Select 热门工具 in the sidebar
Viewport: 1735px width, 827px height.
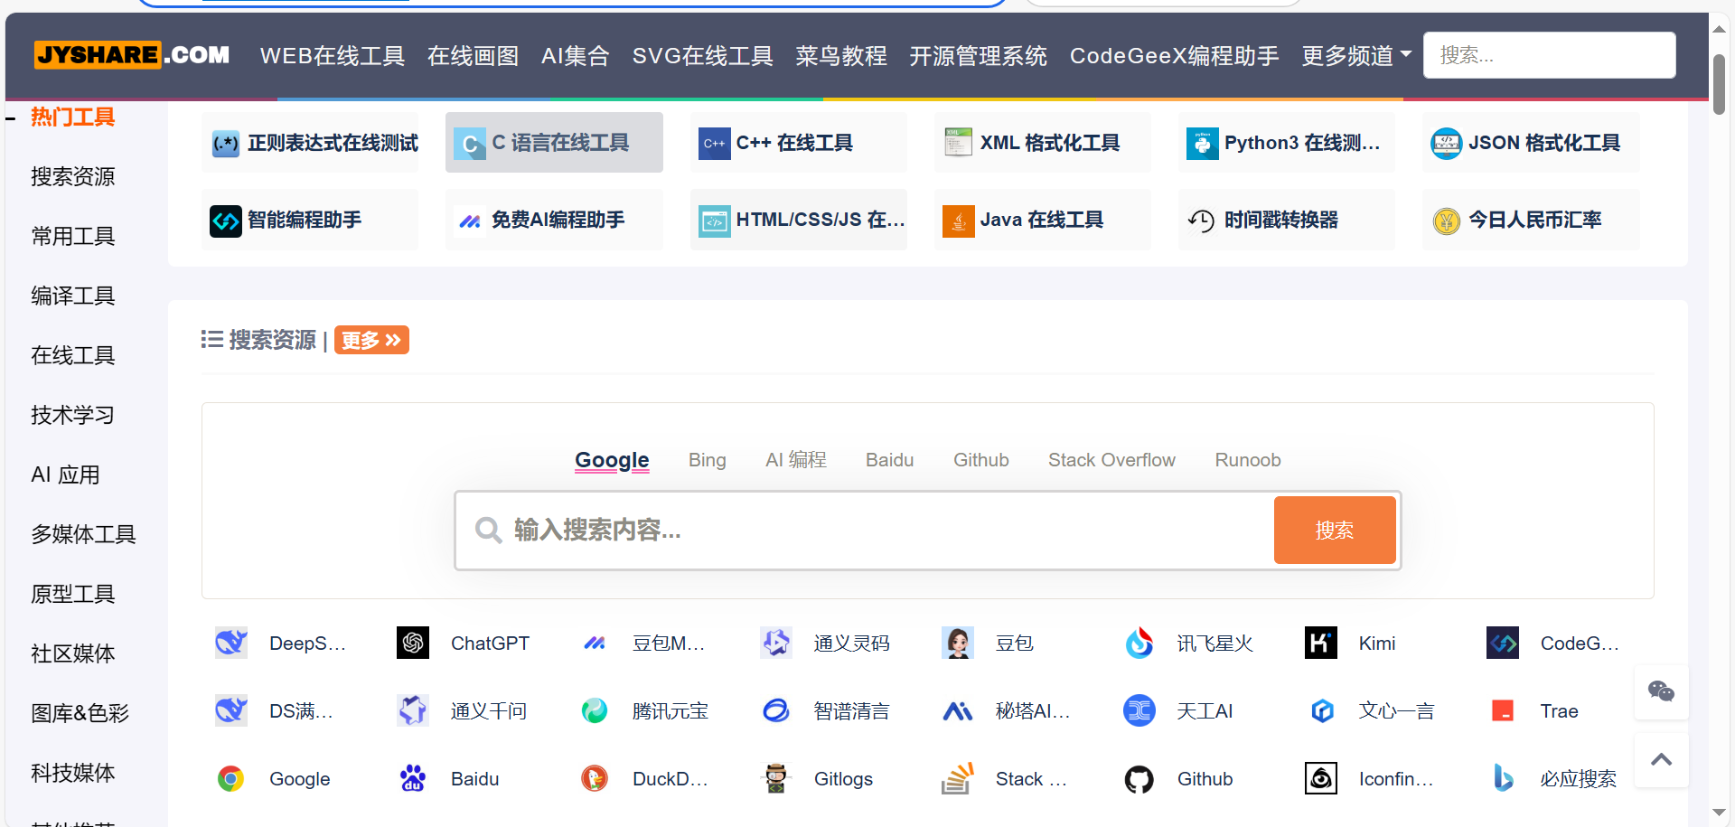point(72,117)
